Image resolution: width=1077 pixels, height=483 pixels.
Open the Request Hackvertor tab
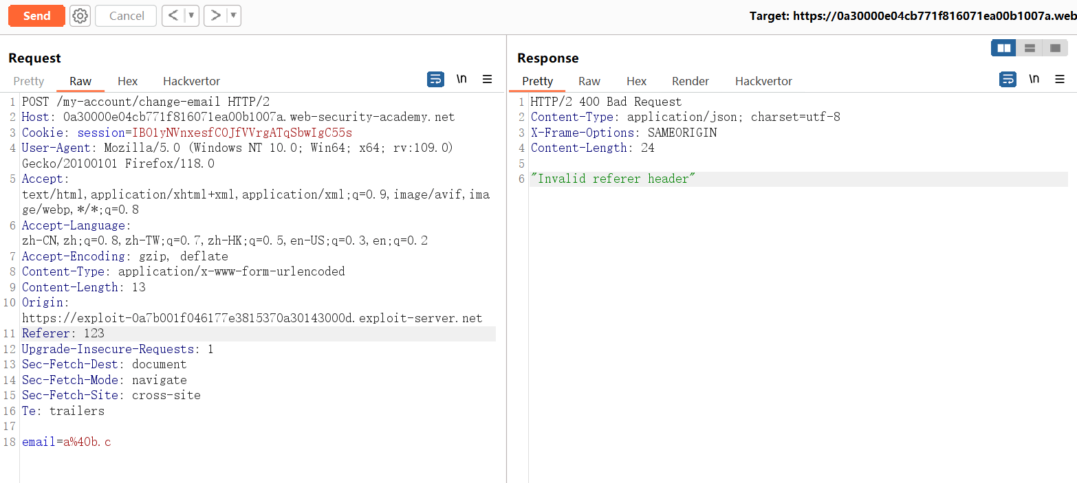pos(191,81)
